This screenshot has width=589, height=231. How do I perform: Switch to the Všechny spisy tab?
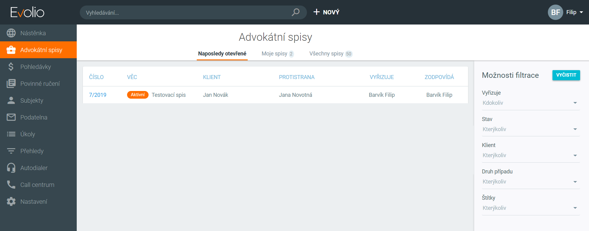coord(330,54)
